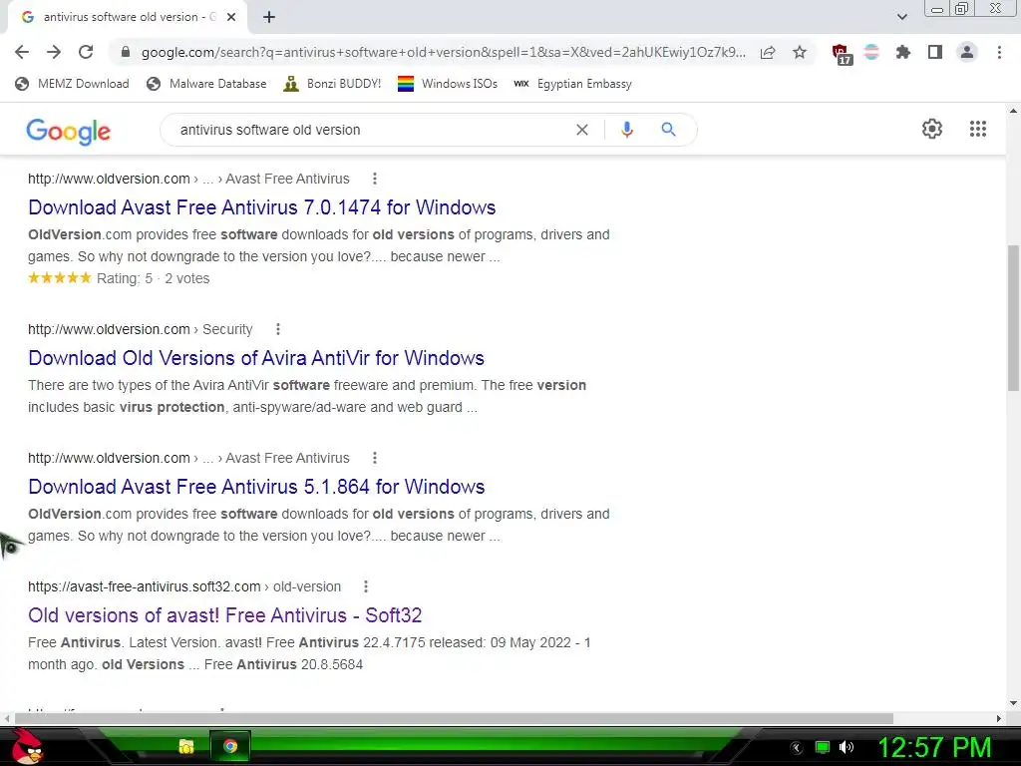Open the Angry Birds start button
Viewport: 1021px width, 766px height.
[26, 746]
